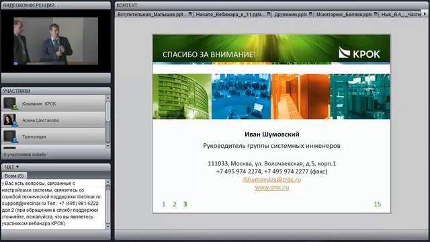
Task: Click the КОНТЕНТ panel header
Action: (271, 5)
